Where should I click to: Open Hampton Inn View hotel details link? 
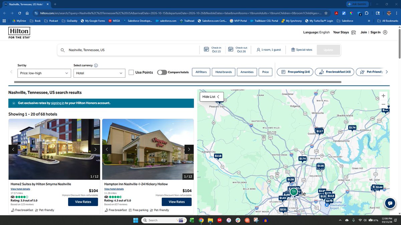(x=114, y=189)
